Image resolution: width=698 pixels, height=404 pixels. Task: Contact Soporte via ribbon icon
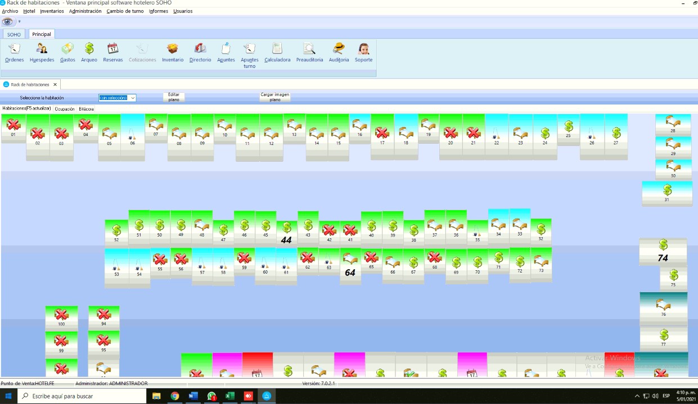click(363, 52)
